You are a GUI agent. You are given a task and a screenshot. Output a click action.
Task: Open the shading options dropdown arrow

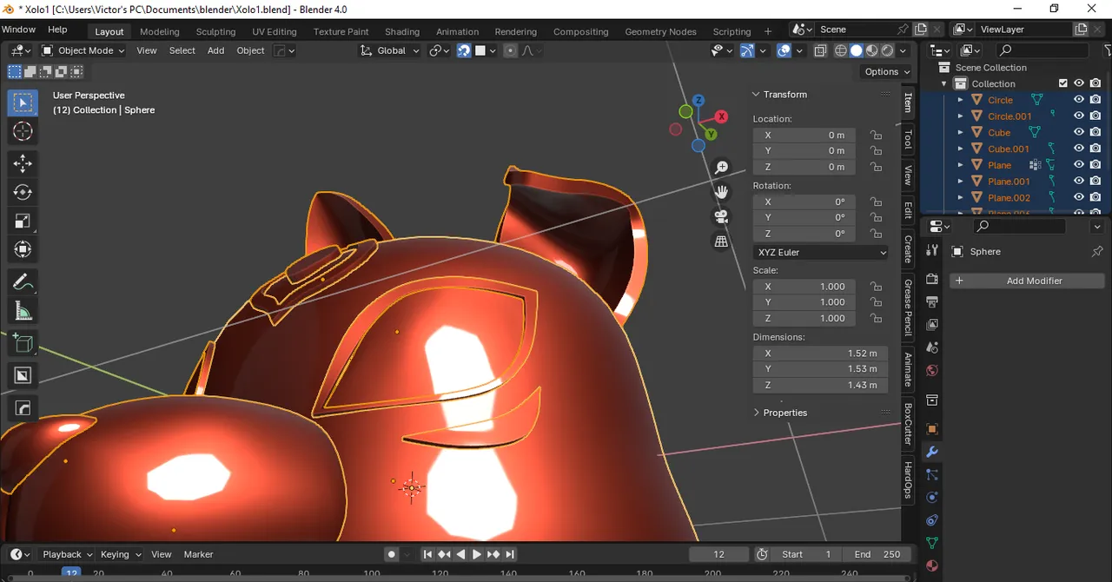pyautogui.click(x=903, y=50)
